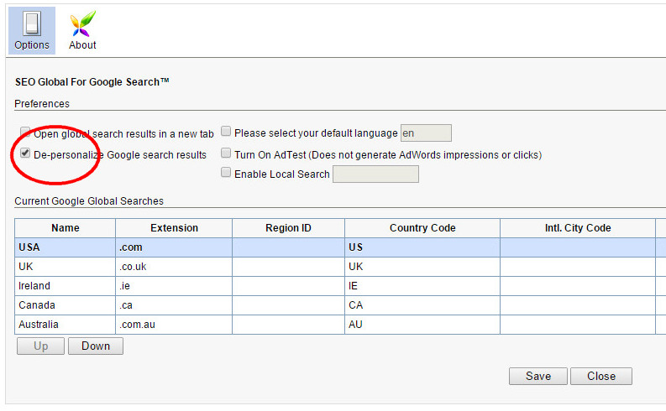
Task: Select the UK search row
Action: pos(336,267)
